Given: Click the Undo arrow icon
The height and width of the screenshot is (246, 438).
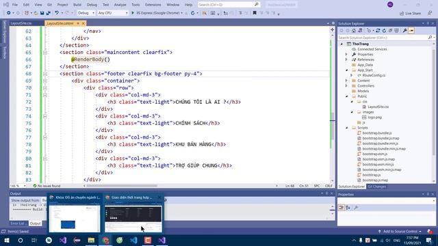Looking at the screenshot, I should [x=57, y=13].
